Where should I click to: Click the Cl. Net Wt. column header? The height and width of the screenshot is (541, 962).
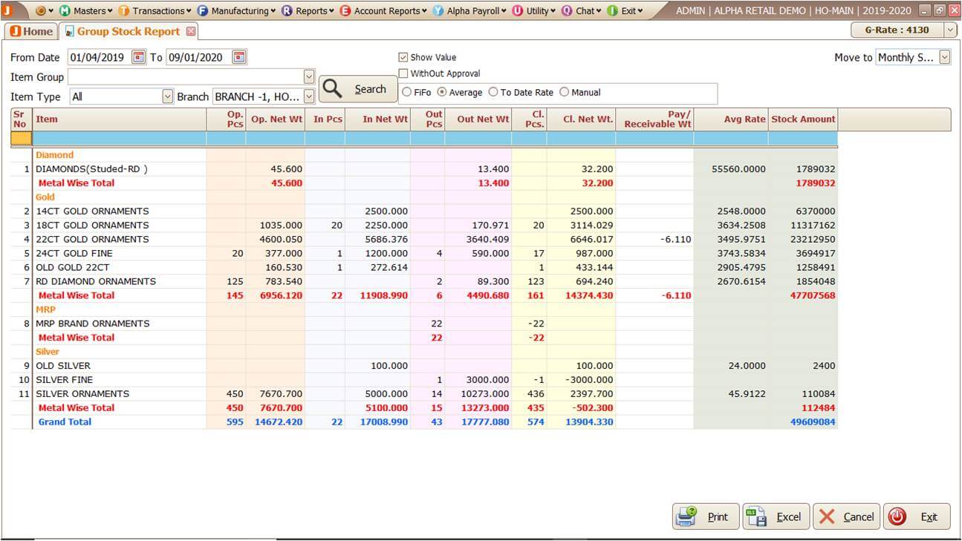[x=581, y=119]
